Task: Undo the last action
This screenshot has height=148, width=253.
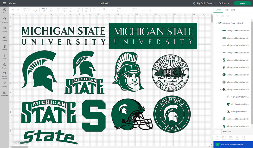Action: 13,10
